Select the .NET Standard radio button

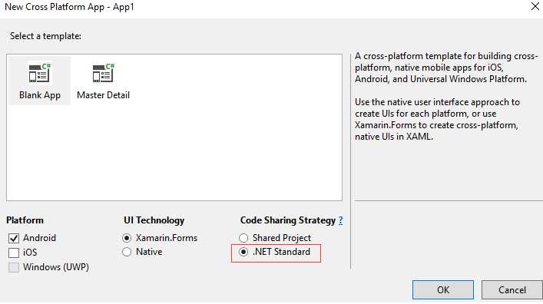(243, 252)
